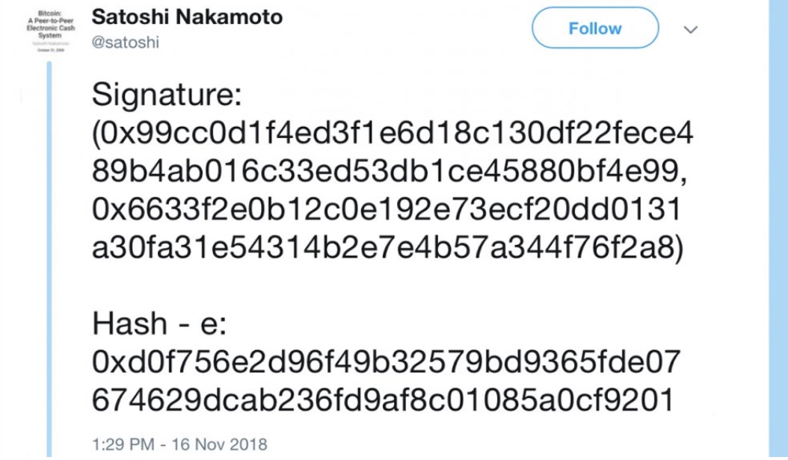This screenshot has width=788, height=460.
Task: Click the Hash - e: label
Action: [159, 324]
